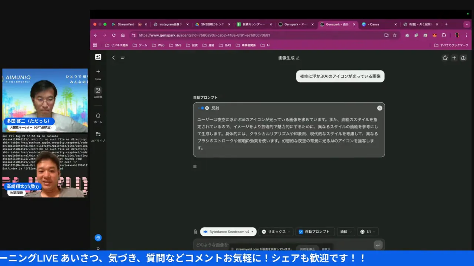Click the share upload icon in header
This screenshot has height=266, width=474.
coord(463,58)
